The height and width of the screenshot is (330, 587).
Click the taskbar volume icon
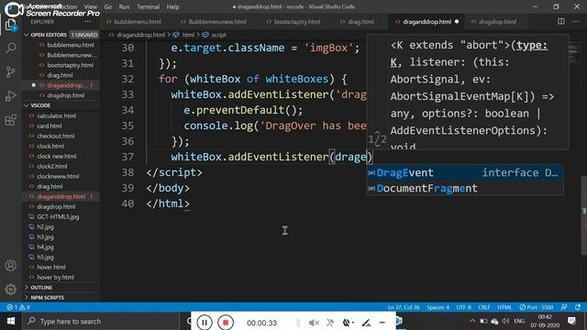[505, 321]
